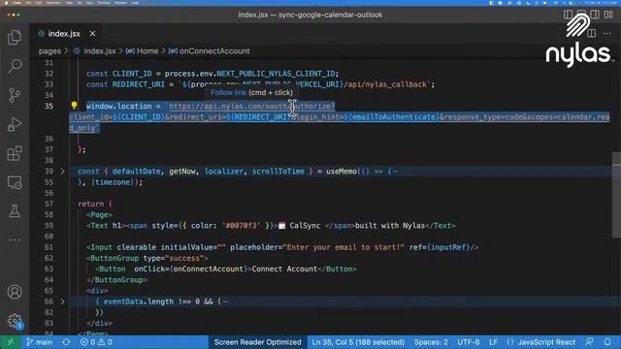Screen dimensions: 621x349
Task: Change indentation via Spaces: 2
Action: [x=431, y=342]
